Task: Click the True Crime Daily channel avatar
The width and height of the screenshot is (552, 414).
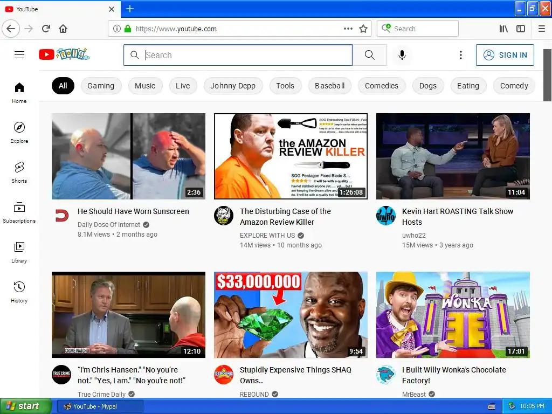Action: point(61,374)
